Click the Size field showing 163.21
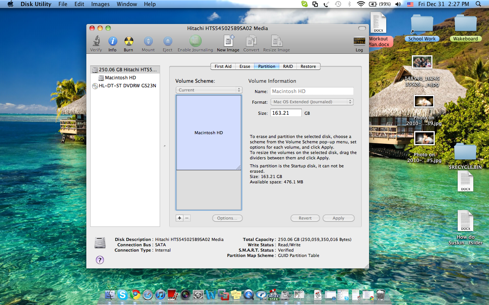 286,113
